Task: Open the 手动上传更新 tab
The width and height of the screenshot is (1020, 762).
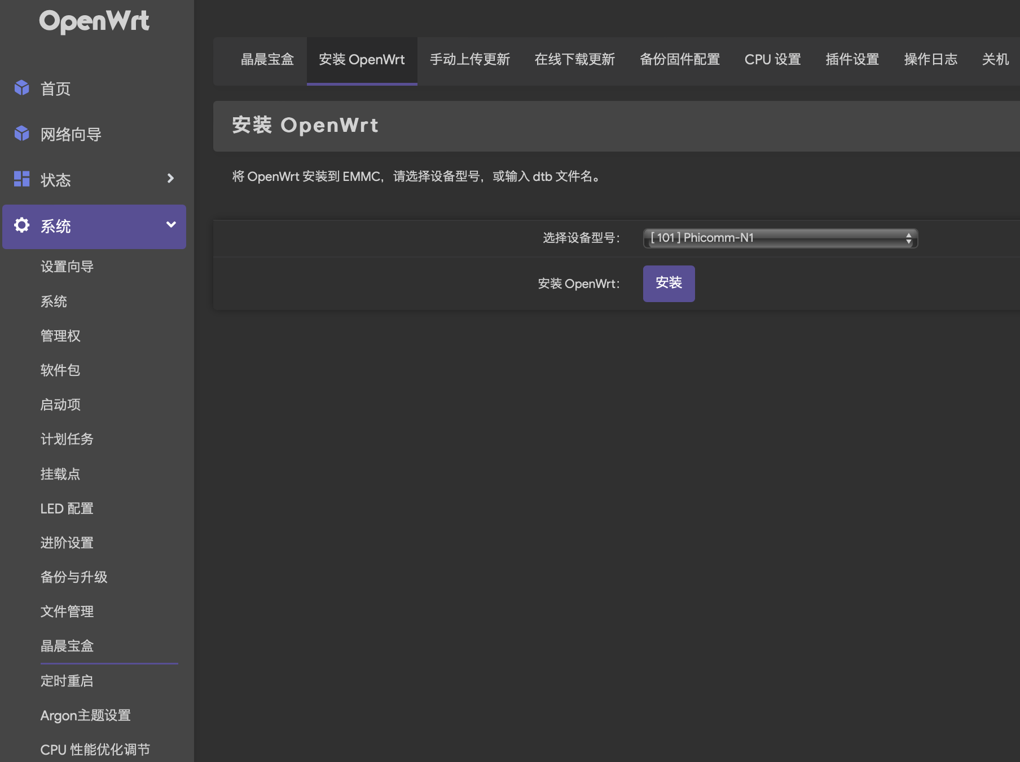Action: coord(469,60)
